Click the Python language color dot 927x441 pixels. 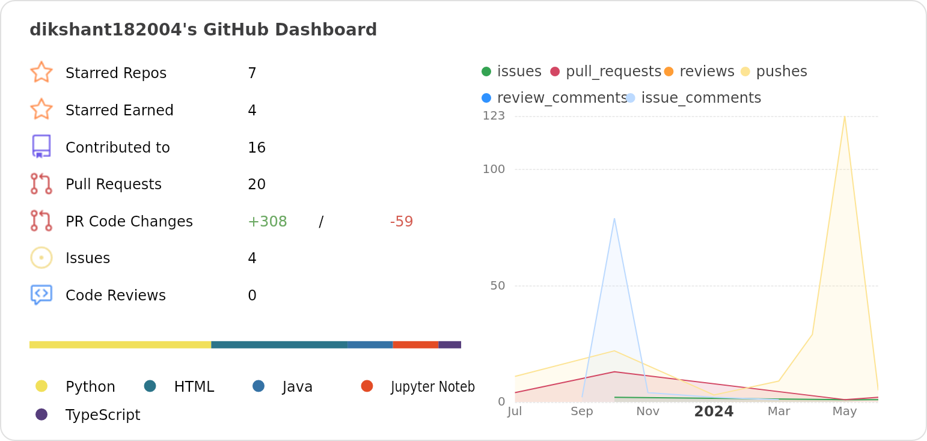[41, 386]
